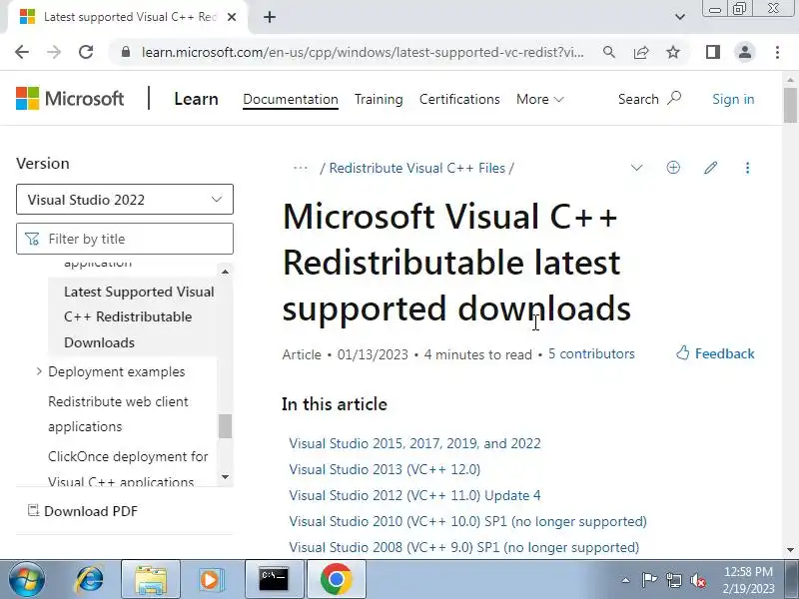
Task: Click the padlock site info icon
Action: (x=126, y=52)
